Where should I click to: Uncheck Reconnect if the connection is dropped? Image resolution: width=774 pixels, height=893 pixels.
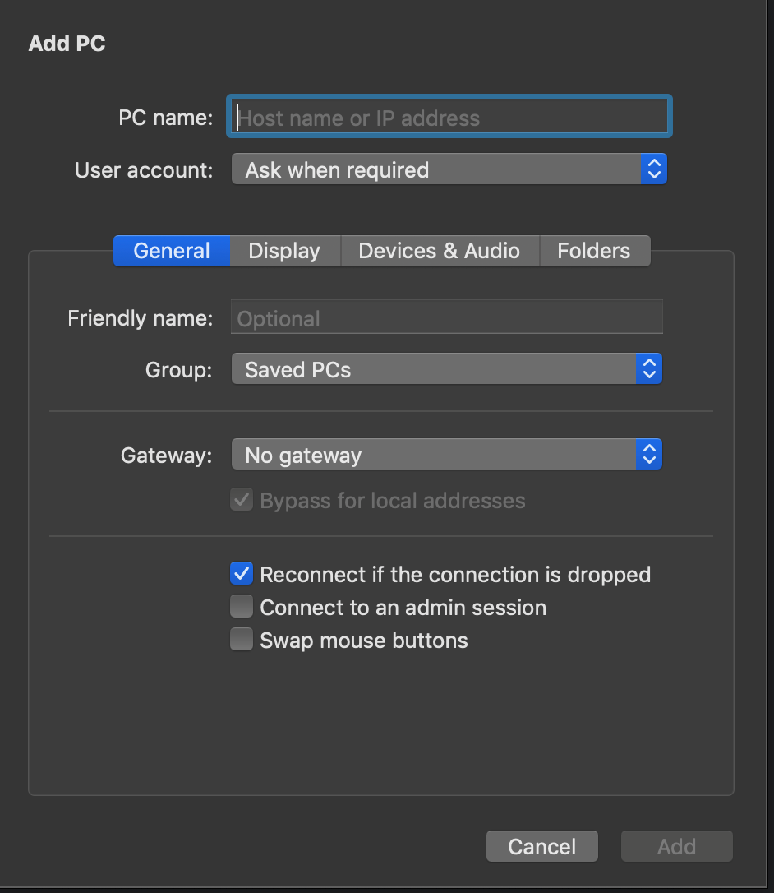pos(242,574)
